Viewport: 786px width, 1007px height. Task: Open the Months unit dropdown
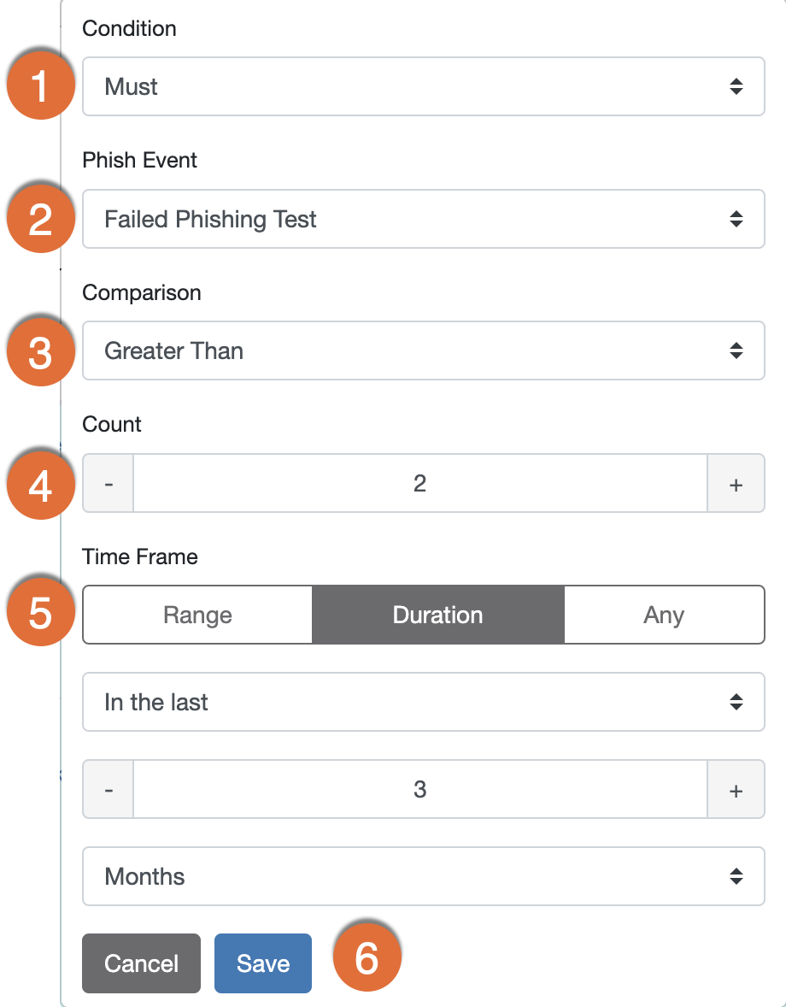coord(423,876)
